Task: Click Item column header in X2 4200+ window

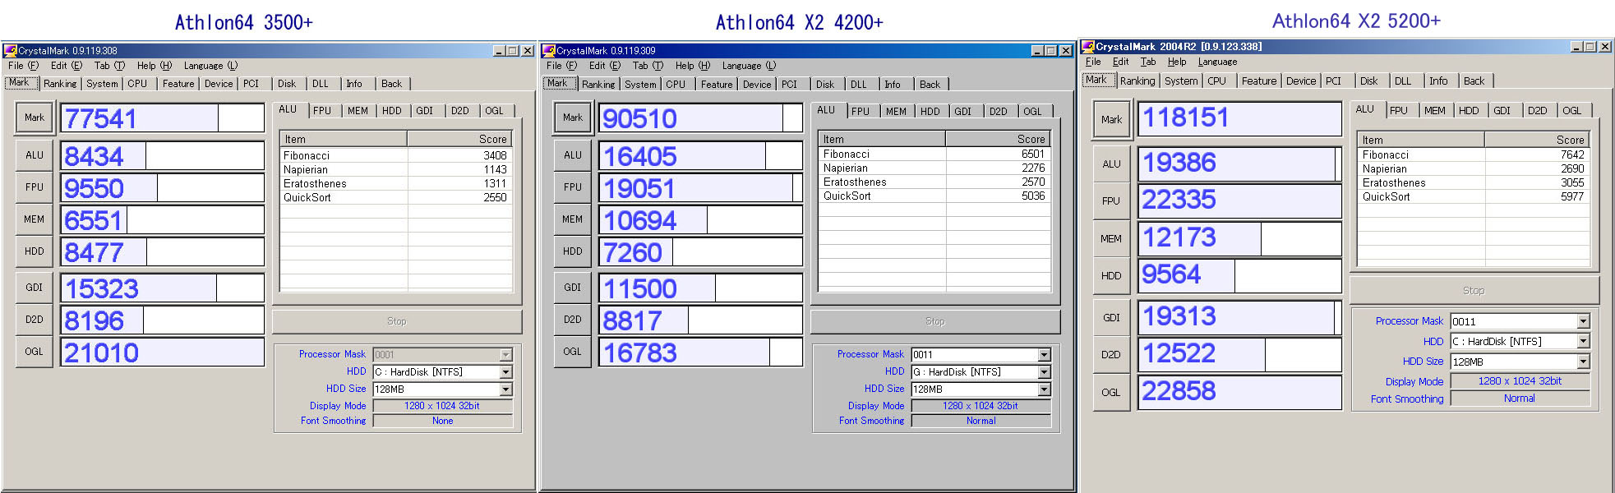Action: click(x=883, y=140)
